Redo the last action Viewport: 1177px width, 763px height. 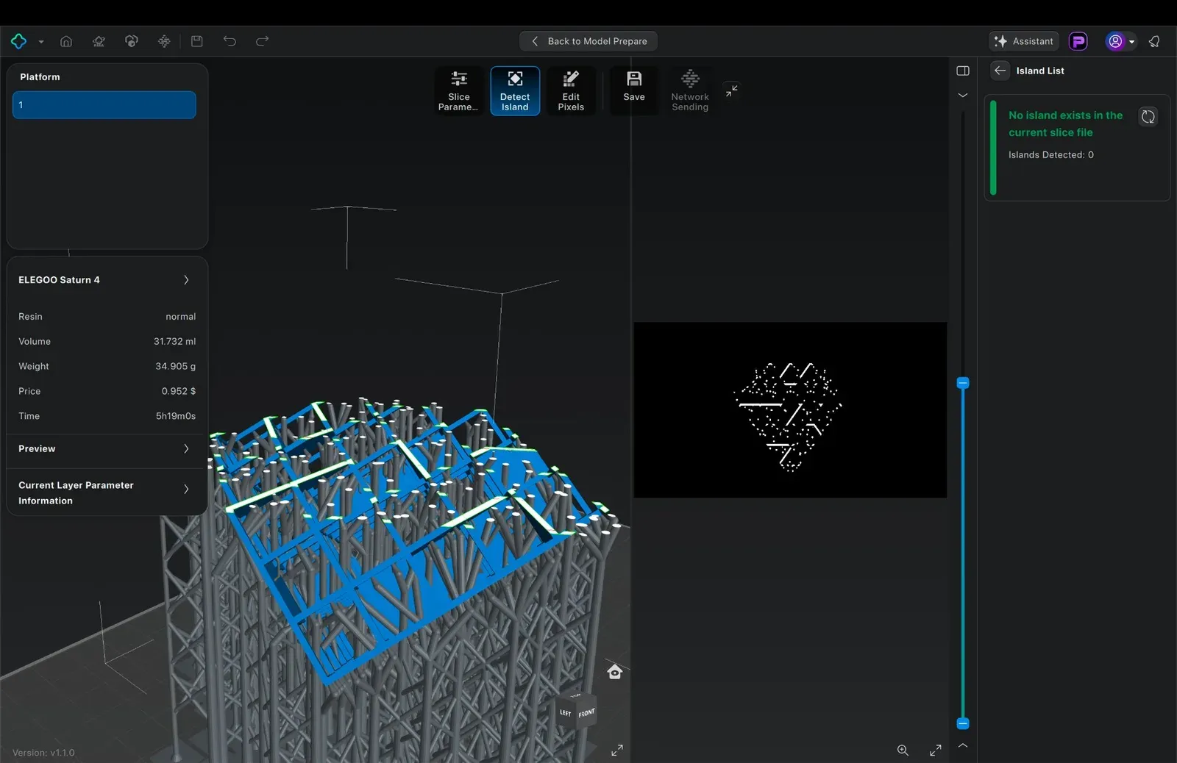pyautogui.click(x=262, y=41)
